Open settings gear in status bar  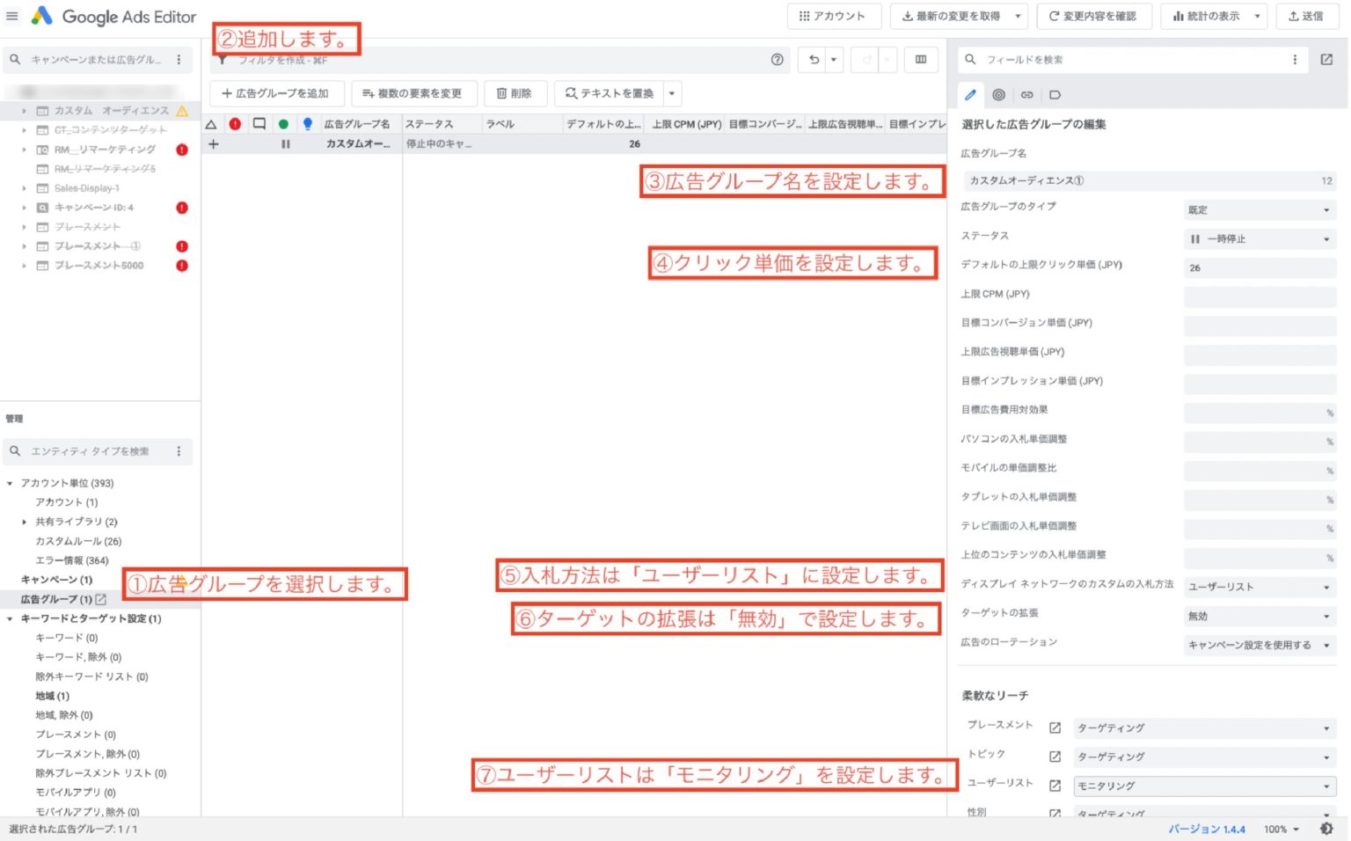[x=1326, y=829]
